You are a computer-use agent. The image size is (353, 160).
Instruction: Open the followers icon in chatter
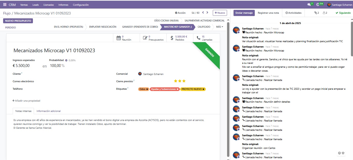[325, 13]
